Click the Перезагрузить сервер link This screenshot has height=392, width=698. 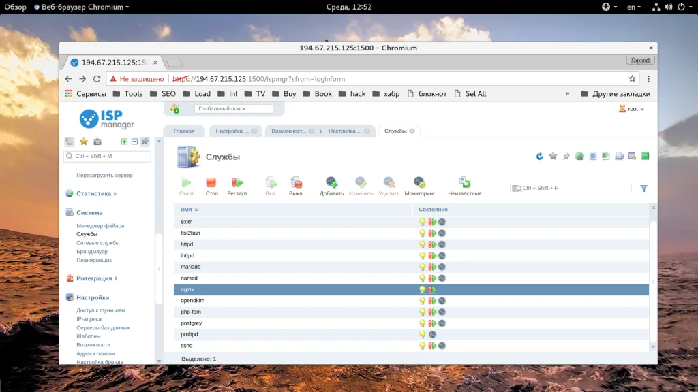pos(104,175)
